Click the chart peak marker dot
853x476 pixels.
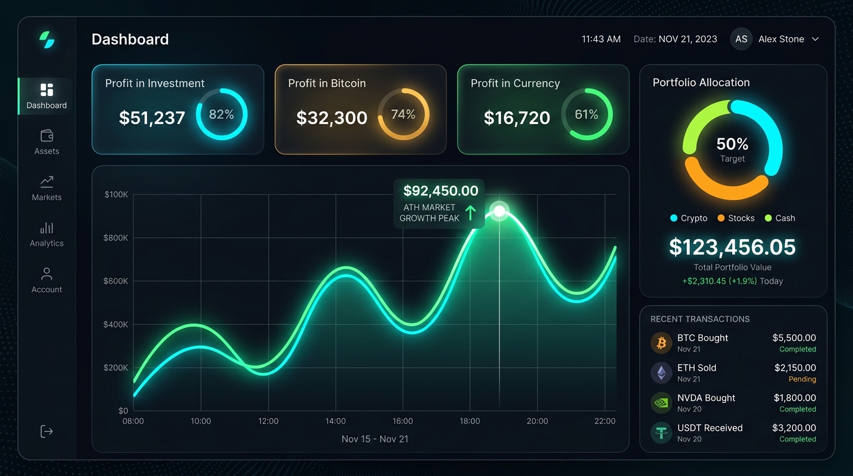coord(499,211)
